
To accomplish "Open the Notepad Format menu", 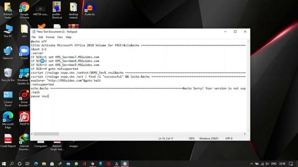I will coord(50,37).
